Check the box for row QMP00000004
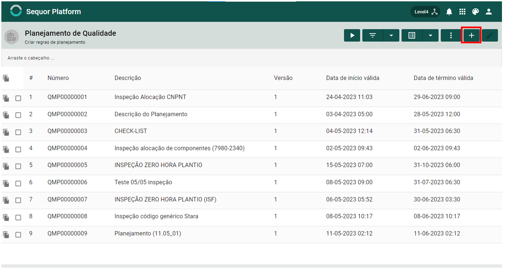505x270 pixels. (x=18, y=149)
